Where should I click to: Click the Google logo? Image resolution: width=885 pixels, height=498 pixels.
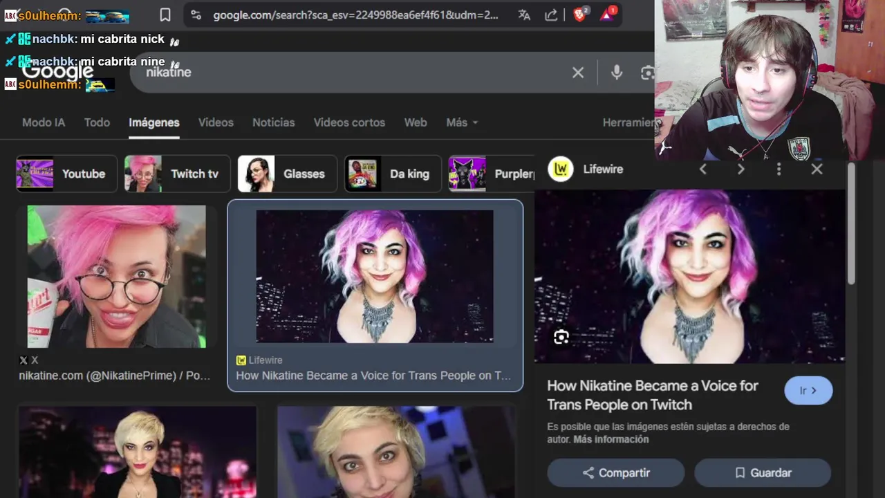pyautogui.click(x=57, y=71)
